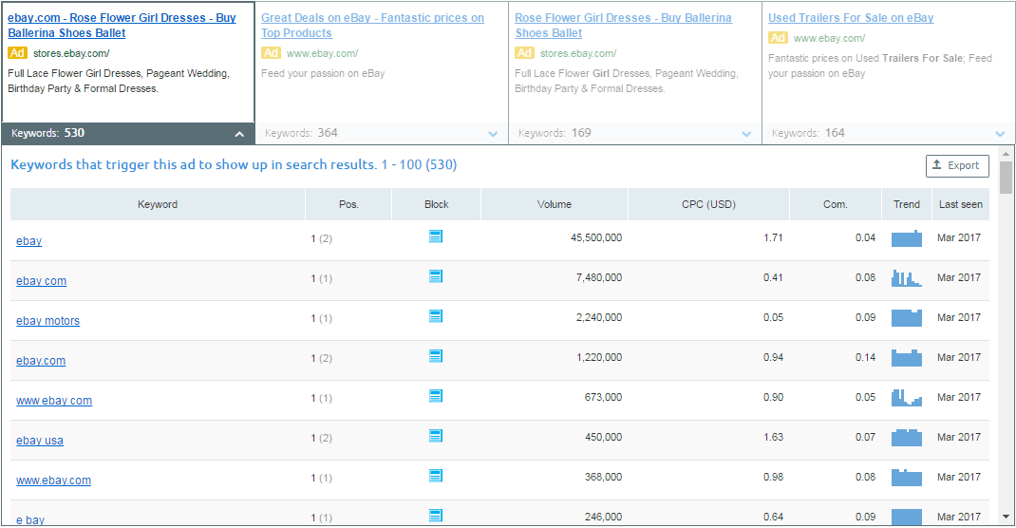Image resolution: width=1016 pixels, height=528 pixels.
Task: Click the ebay.com keyword link
Action: (41, 361)
